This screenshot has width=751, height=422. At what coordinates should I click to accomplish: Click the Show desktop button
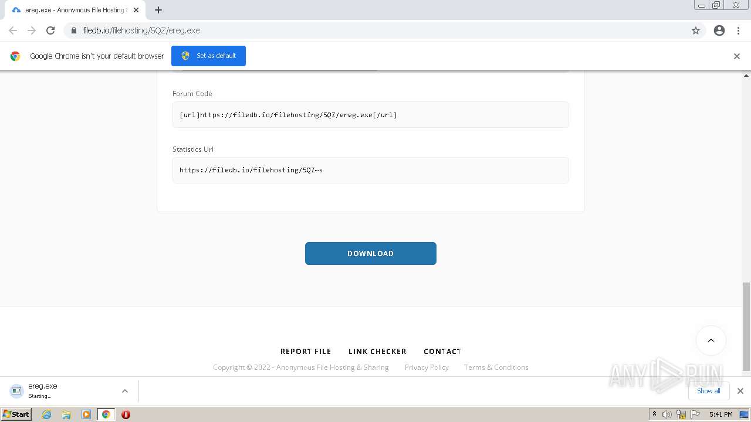coord(745,414)
